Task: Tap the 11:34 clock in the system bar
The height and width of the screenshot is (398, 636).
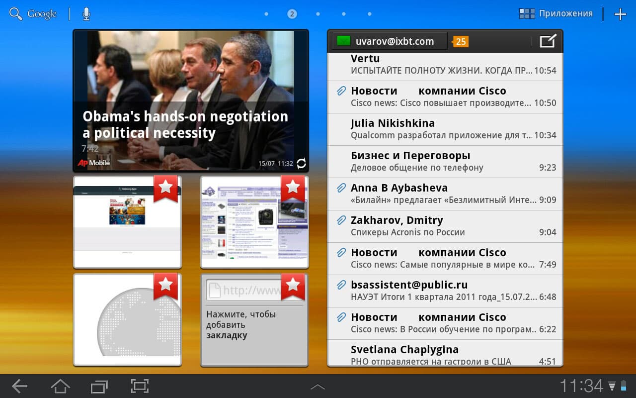Action: click(x=581, y=386)
